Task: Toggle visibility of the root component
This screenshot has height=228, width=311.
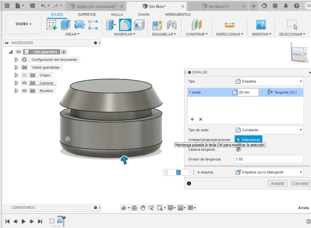Action: click(18, 52)
